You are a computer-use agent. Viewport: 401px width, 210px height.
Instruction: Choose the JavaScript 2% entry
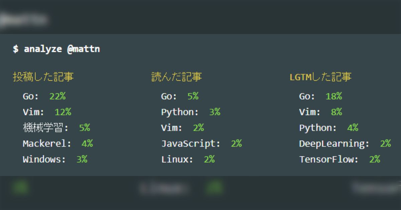[201, 144]
